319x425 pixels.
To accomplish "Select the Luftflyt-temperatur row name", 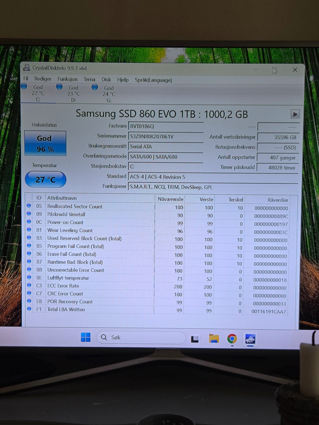I will click(x=68, y=278).
